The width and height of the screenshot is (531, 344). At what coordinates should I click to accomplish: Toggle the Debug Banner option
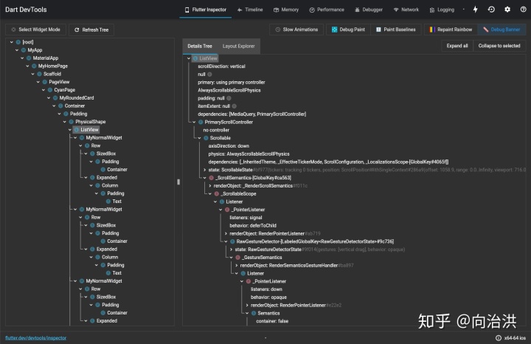point(502,30)
